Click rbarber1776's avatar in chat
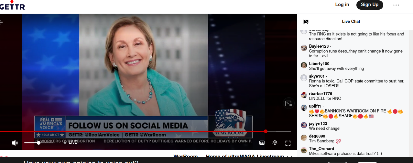 [304, 95]
